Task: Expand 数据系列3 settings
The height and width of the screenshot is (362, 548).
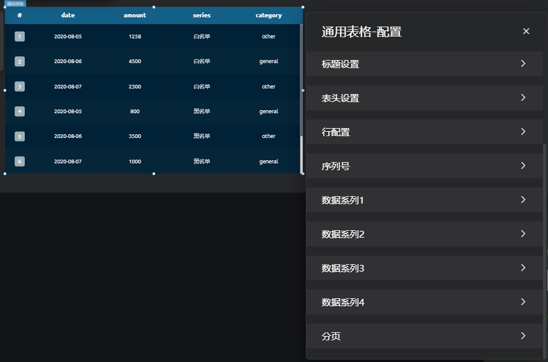Action: point(424,268)
